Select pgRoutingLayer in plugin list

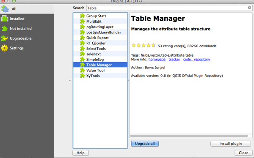point(100,27)
